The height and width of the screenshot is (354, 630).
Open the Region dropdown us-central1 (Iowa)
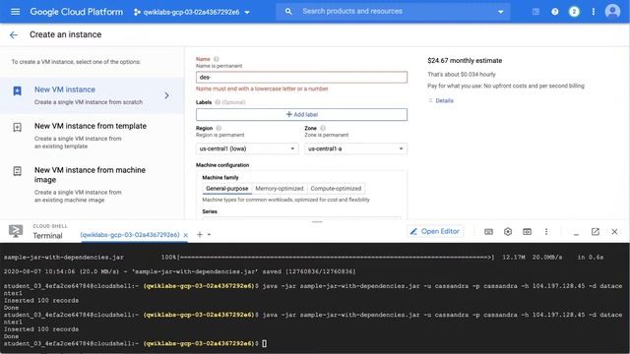coord(247,148)
